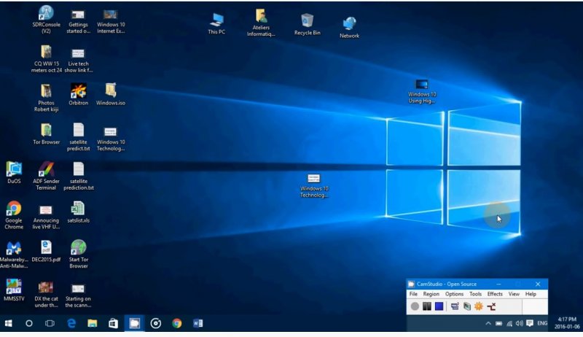
Task: Open the Region menu in CamStudio
Action: click(431, 294)
